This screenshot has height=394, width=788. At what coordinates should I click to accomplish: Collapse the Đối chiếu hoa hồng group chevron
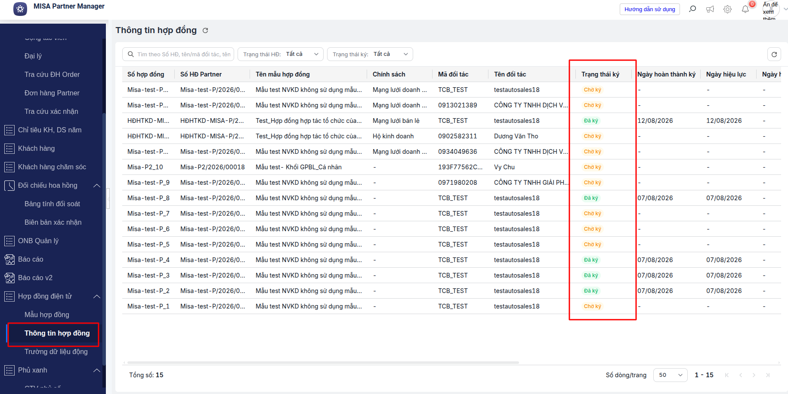pyautogui.click(x=97, y=186)
